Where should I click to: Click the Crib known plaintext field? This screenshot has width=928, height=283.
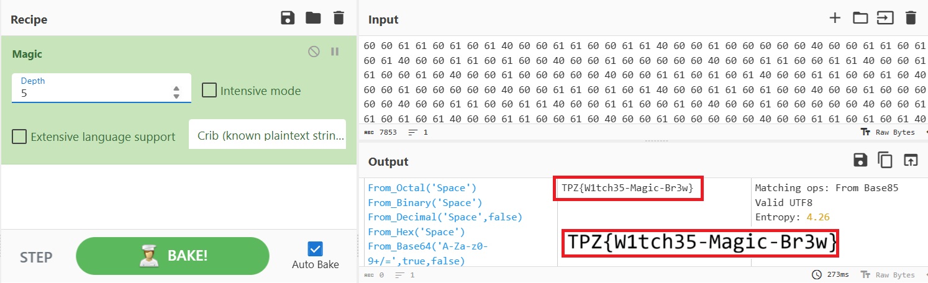267,135
